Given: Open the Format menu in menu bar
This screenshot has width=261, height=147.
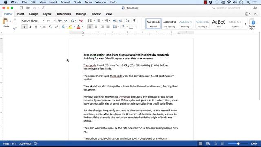Looking at the screenshot, I should pos(65,2).
